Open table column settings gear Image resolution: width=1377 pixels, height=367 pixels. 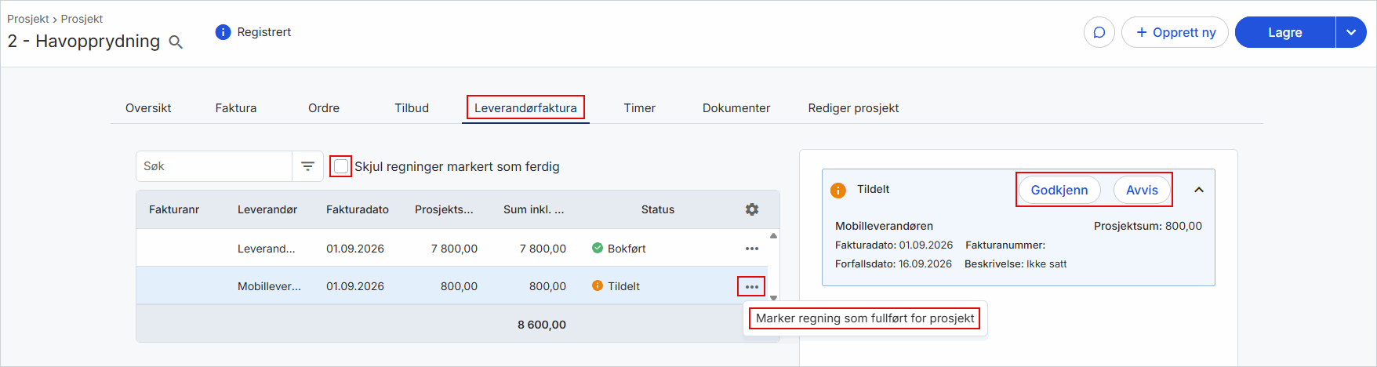click(x=752, y=209)
